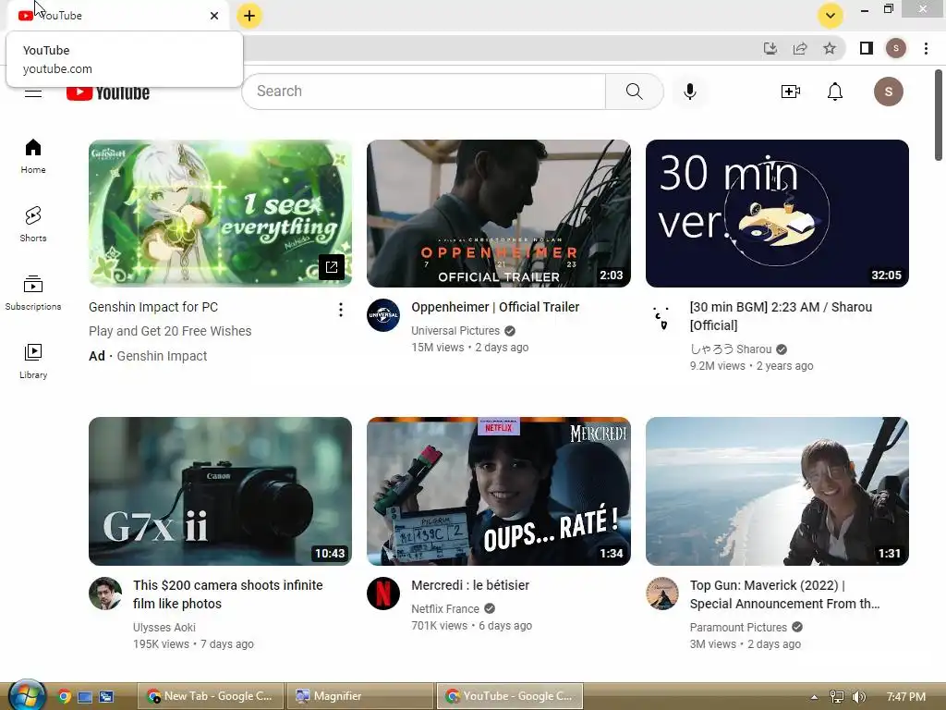Click the Paramount Pictures channel avatar

click(x=661, y=594)
